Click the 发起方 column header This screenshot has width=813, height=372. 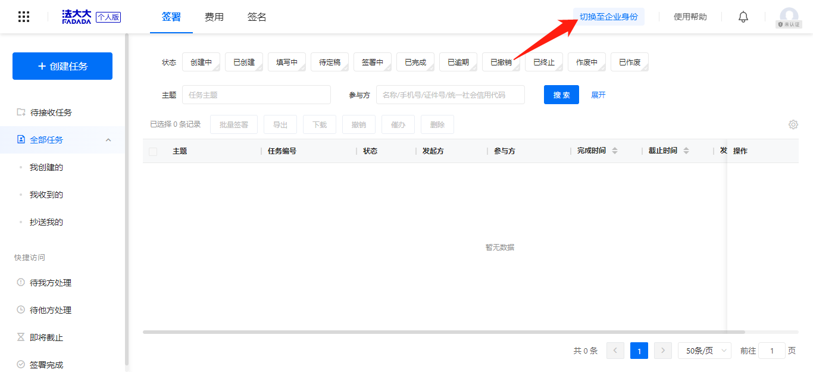(x=433, y=151)
